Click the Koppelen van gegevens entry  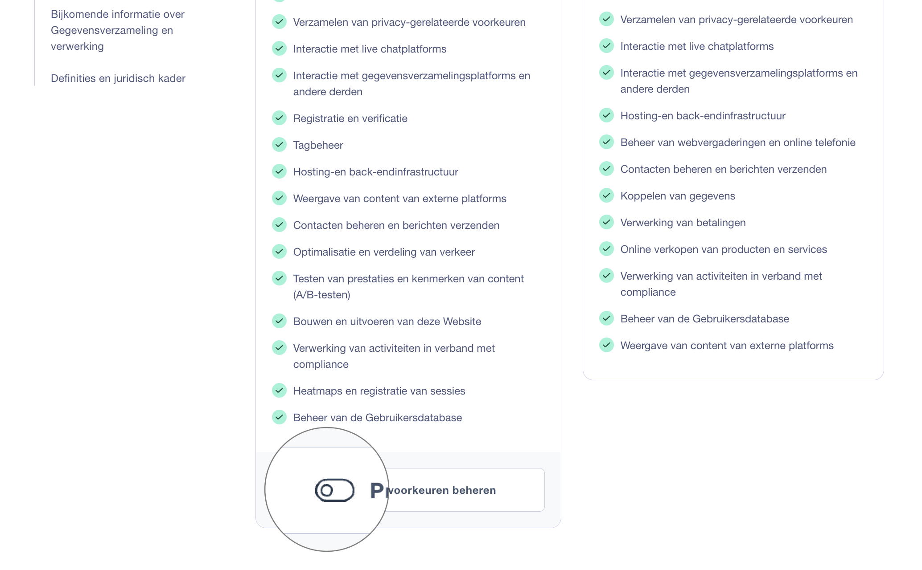[678, 196]
